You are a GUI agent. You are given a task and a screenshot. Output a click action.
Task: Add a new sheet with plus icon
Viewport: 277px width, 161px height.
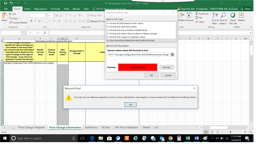[167, 128]
